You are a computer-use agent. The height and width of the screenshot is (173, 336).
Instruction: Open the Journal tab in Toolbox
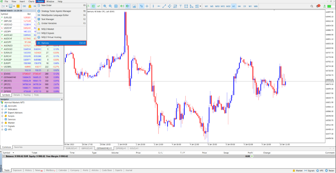pyautogui.click(x=129, y=170)
